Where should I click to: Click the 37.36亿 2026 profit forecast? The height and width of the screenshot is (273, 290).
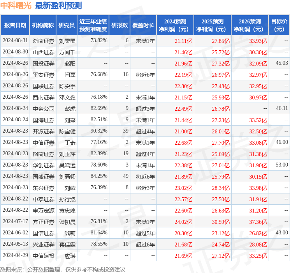[x=258, y=222]
